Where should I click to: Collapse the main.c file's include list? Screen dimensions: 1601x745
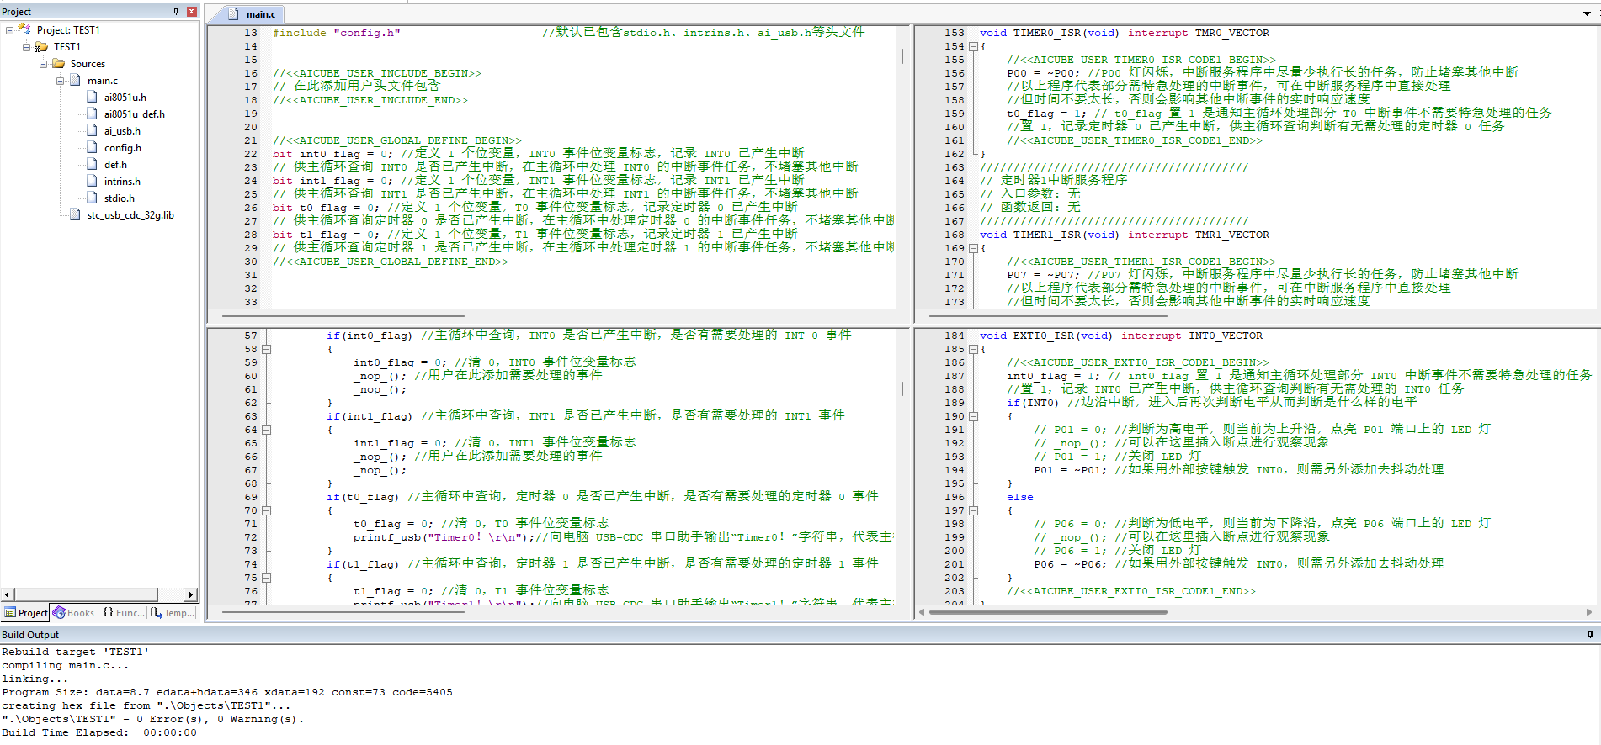pyautogui.click(x=60, y=81)
